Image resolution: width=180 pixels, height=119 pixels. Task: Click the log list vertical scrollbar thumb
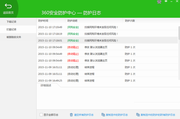(x=179, y=33)
